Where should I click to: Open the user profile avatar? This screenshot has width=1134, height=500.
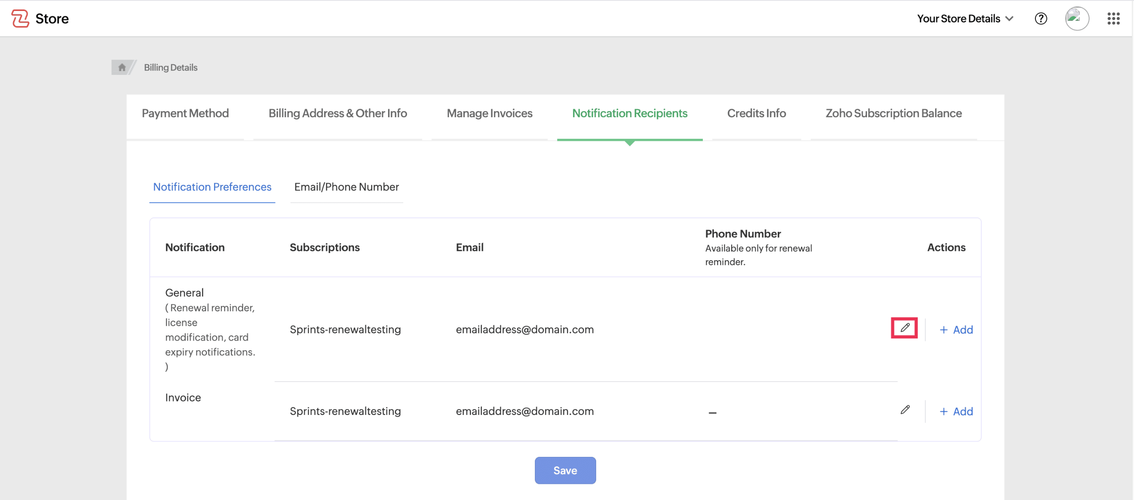coord(1076,19)
